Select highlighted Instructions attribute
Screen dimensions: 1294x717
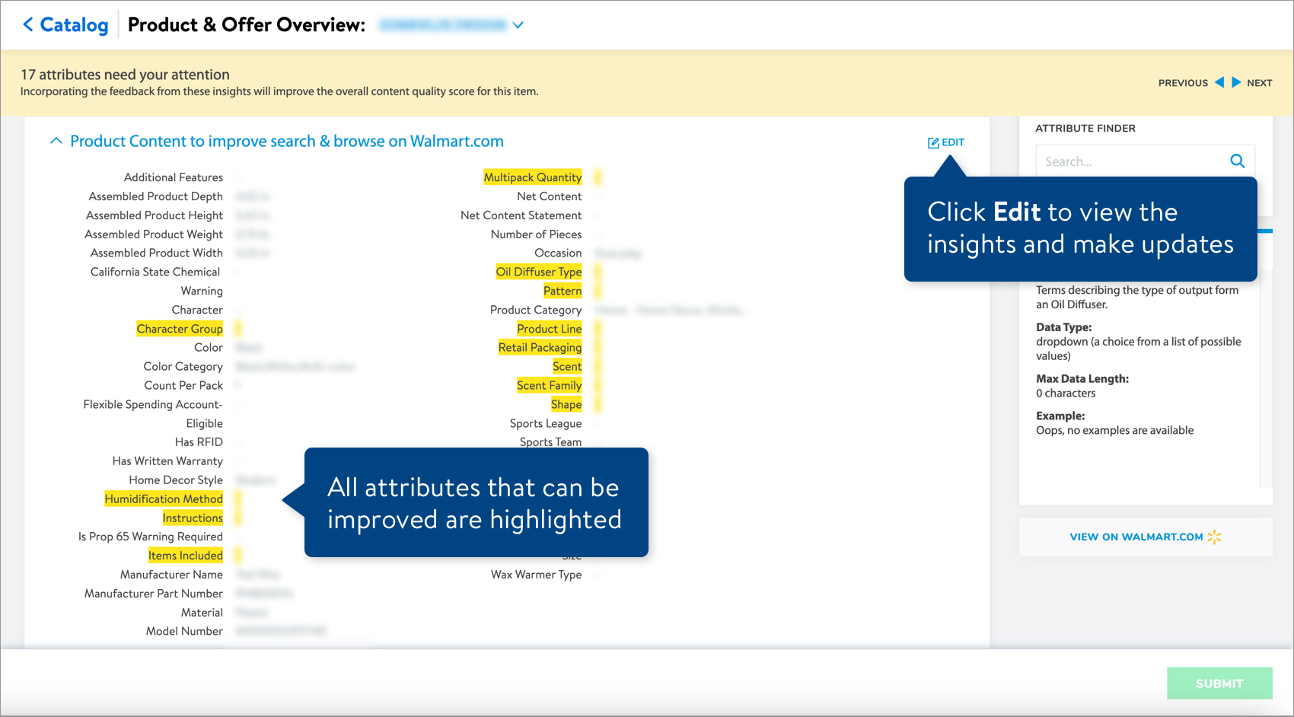pyautogui.click(x=193, y=518)
